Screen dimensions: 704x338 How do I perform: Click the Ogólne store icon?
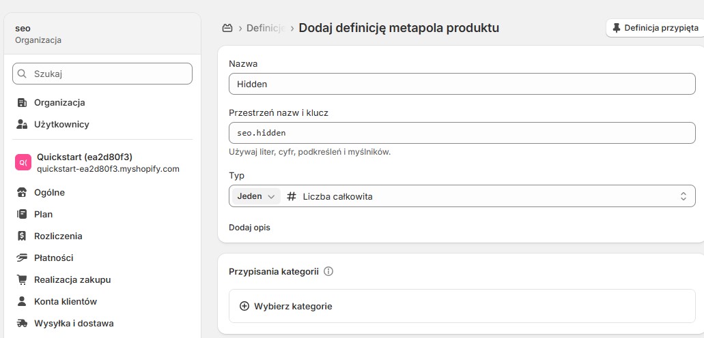point(22,193)
